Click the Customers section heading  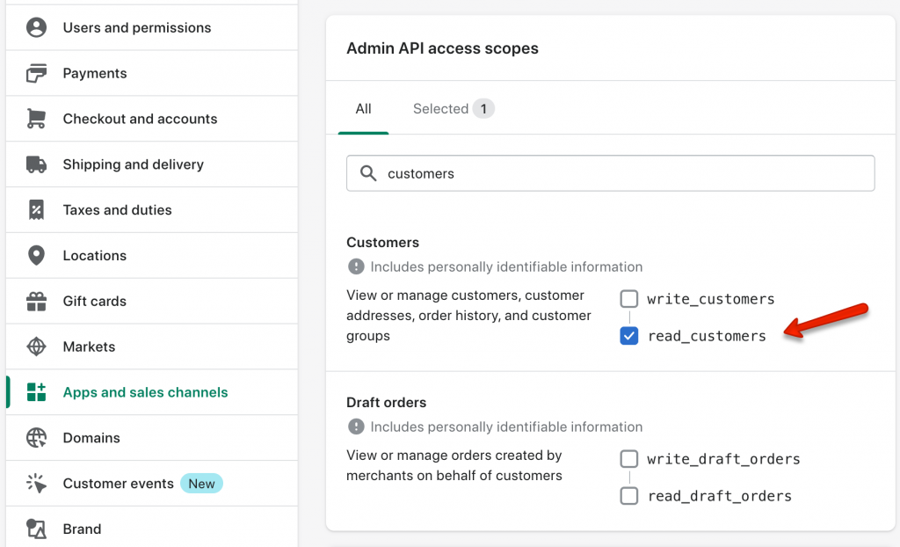click(383, 243)
